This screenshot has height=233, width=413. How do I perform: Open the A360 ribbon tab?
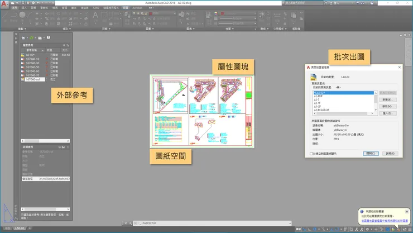96,8
